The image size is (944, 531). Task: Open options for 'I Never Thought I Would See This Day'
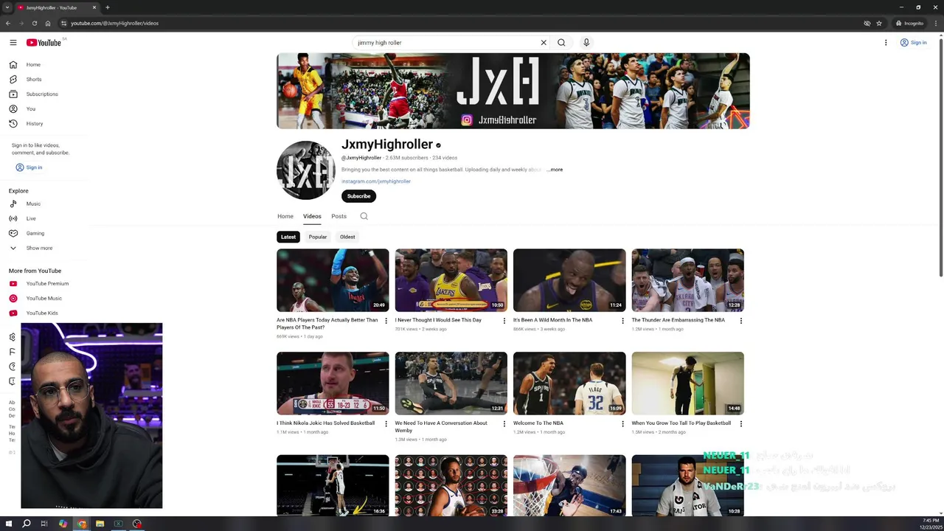pos(504,321)
